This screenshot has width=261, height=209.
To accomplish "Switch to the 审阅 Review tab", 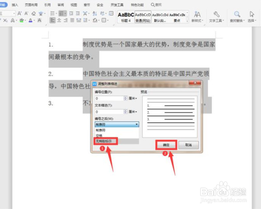I will point(60,5).
